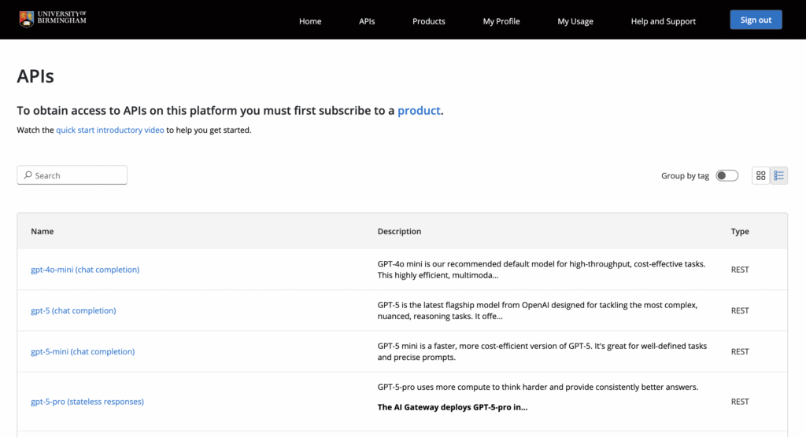Open the Home menu item
Viewport: 806px width, 437px height.
coord(310,21)
